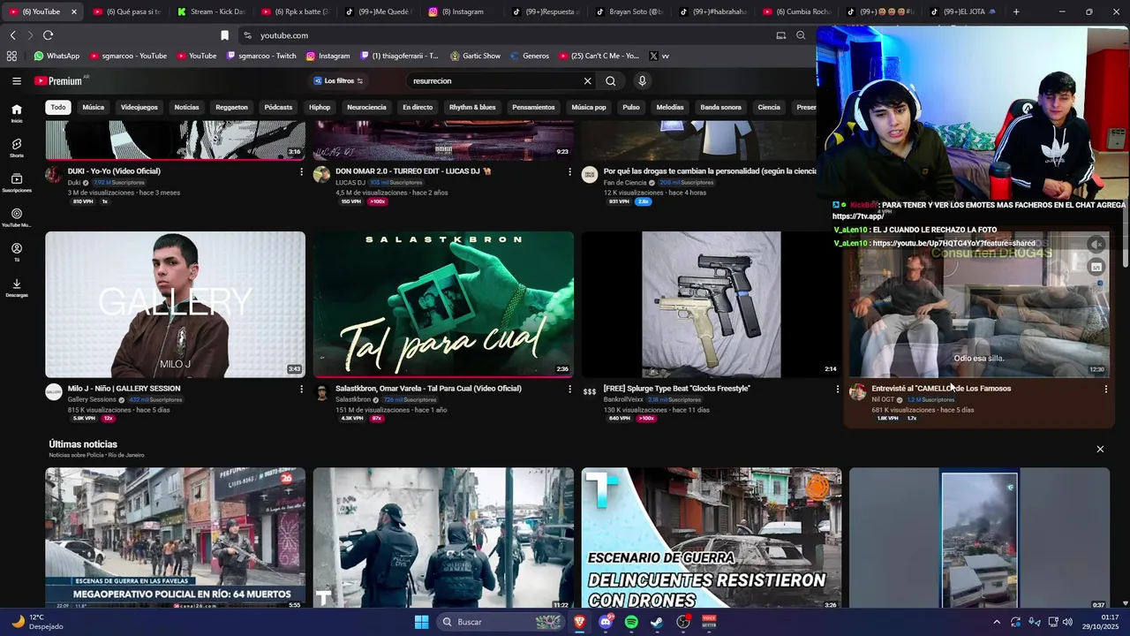Viewport: 1130px width, 636px height.
Task: Open options for DUKI - Yo-Yo video
Action: point(301,171)
